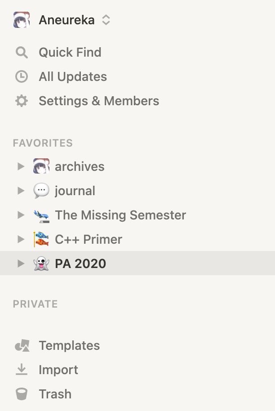Expand the C++ Primer disclosure triangle
Image resolution: width=275 pixels, height=411 pixels.
[20, 239]
